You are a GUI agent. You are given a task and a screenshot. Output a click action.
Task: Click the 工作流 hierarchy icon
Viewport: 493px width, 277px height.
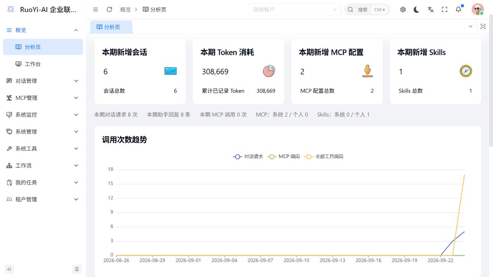pos(9,166)
